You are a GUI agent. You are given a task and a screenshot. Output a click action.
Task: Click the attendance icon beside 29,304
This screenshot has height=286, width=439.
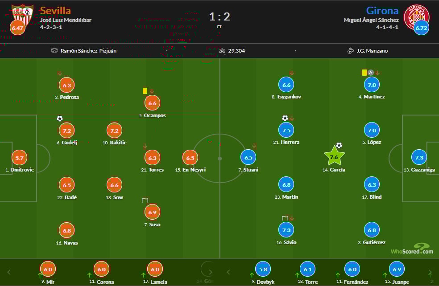click(x=222, y=51)
